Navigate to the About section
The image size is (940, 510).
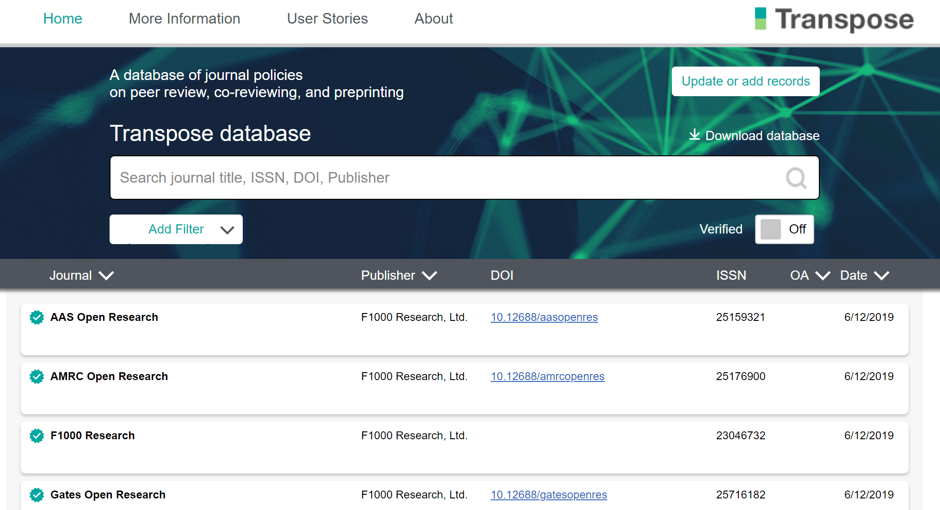pos(433,18)
